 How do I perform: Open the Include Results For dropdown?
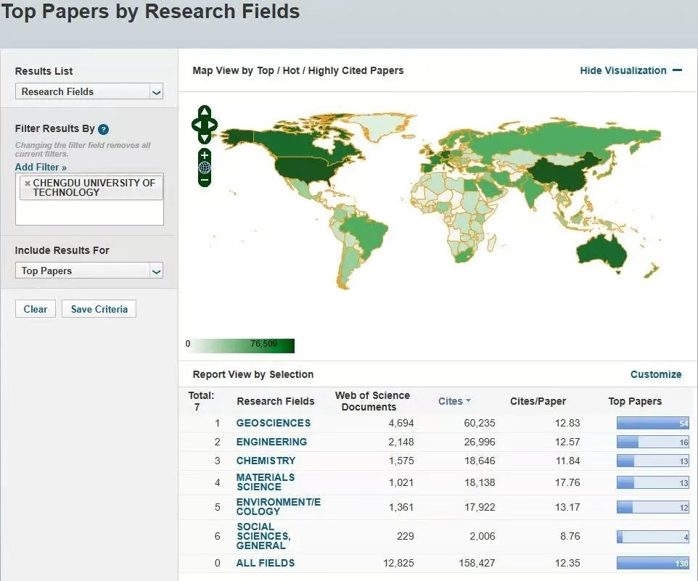pos(89,271)
